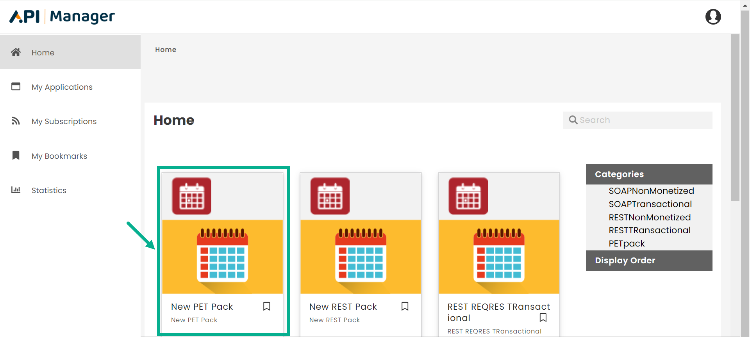Go to Statistics in the sidebar
This screenshot has height=337, width=750.
(49, 190)
